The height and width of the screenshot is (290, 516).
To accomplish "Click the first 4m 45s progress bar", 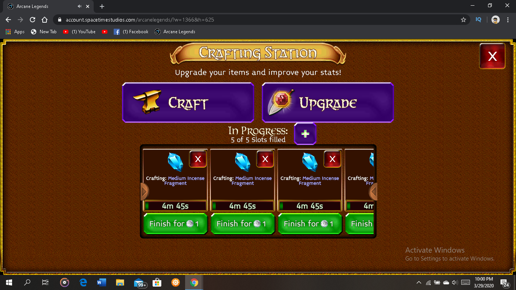I will 176,206.
